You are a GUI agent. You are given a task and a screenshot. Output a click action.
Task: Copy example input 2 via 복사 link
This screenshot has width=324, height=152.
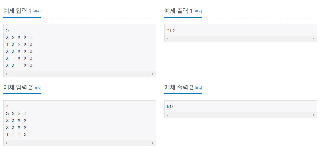point(38,88)
